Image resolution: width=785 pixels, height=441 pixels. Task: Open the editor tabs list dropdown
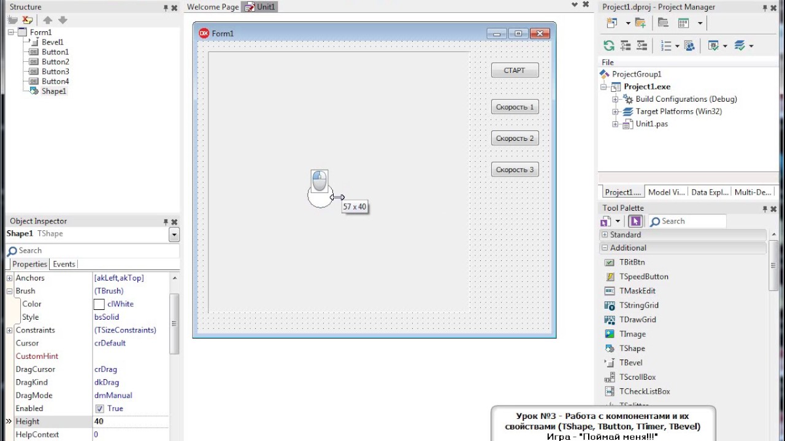pyautogui.click(x=575, y=5)
